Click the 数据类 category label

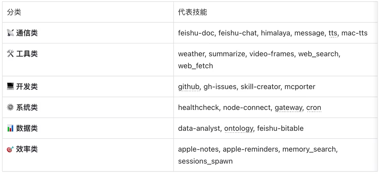tap(27, 128)
